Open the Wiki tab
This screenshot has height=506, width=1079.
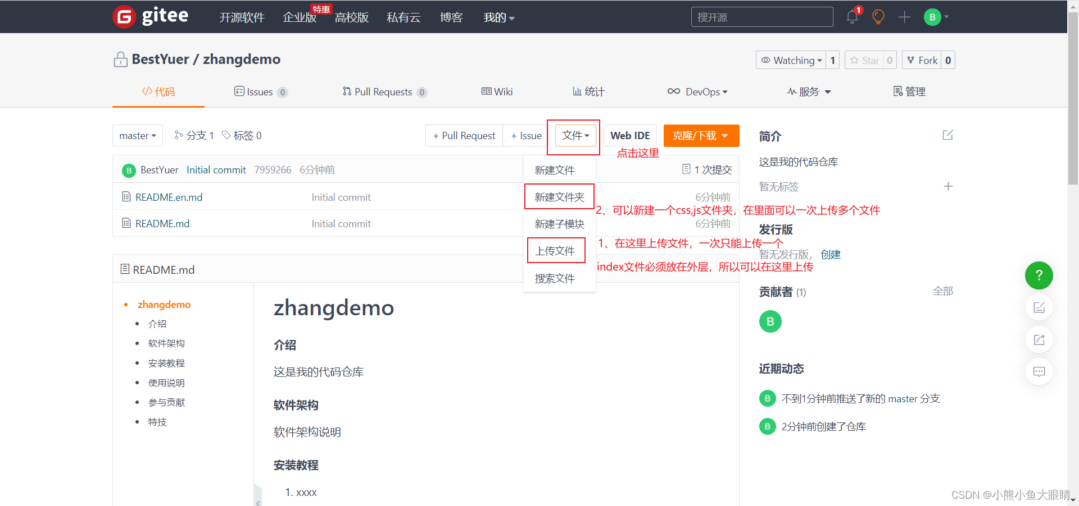coord(497,91)
